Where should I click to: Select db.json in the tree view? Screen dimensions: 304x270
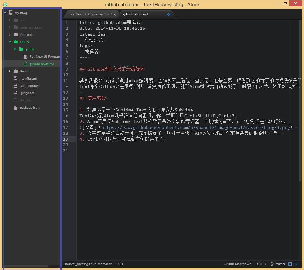[x=25, y=100]
